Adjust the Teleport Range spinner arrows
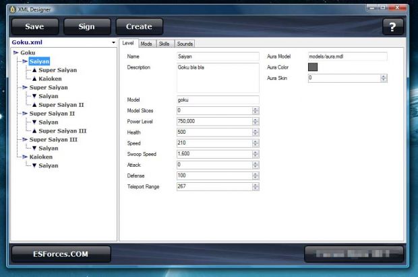Viewport: 418px width, 277px height. click(256, 187)
